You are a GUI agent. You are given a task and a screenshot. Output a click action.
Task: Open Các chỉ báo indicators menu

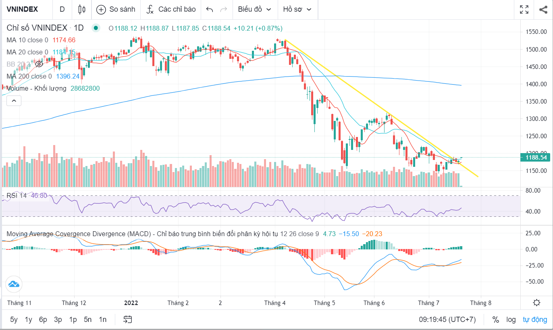171,9
